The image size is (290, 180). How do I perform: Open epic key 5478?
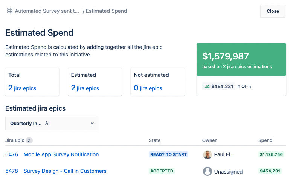pyautogui.click(x=12, y=171)
